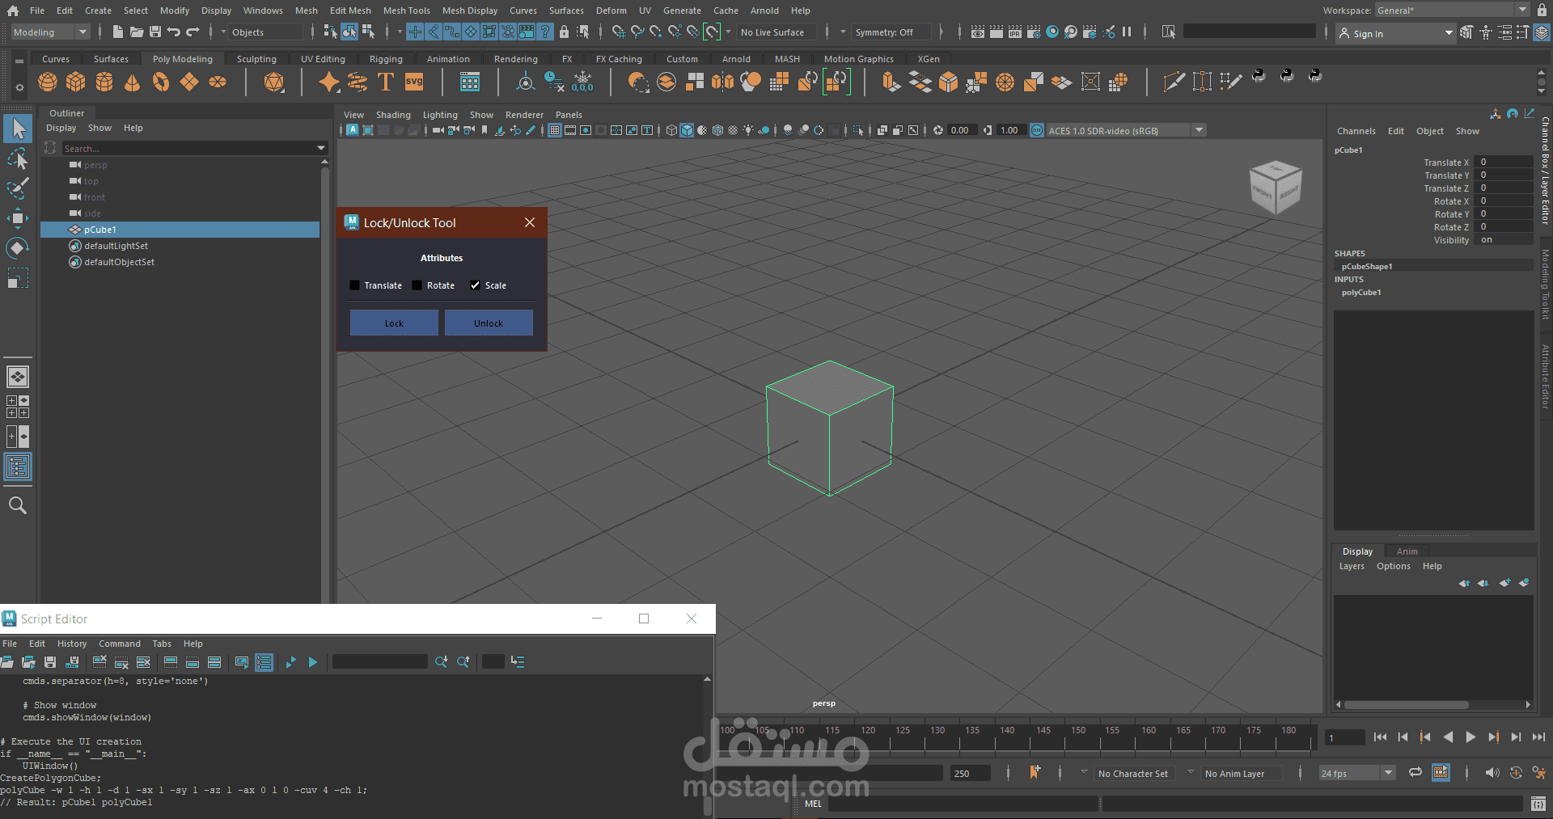Click Save Script icon in Script Editor
Screen dimensions: 1553x819
click(x=50, y=662)
